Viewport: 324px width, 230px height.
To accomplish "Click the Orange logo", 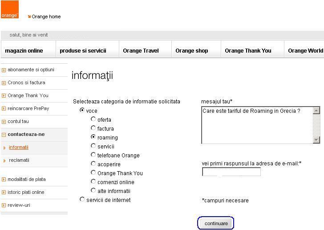I will pyautogui.click(x=10, y=9).
